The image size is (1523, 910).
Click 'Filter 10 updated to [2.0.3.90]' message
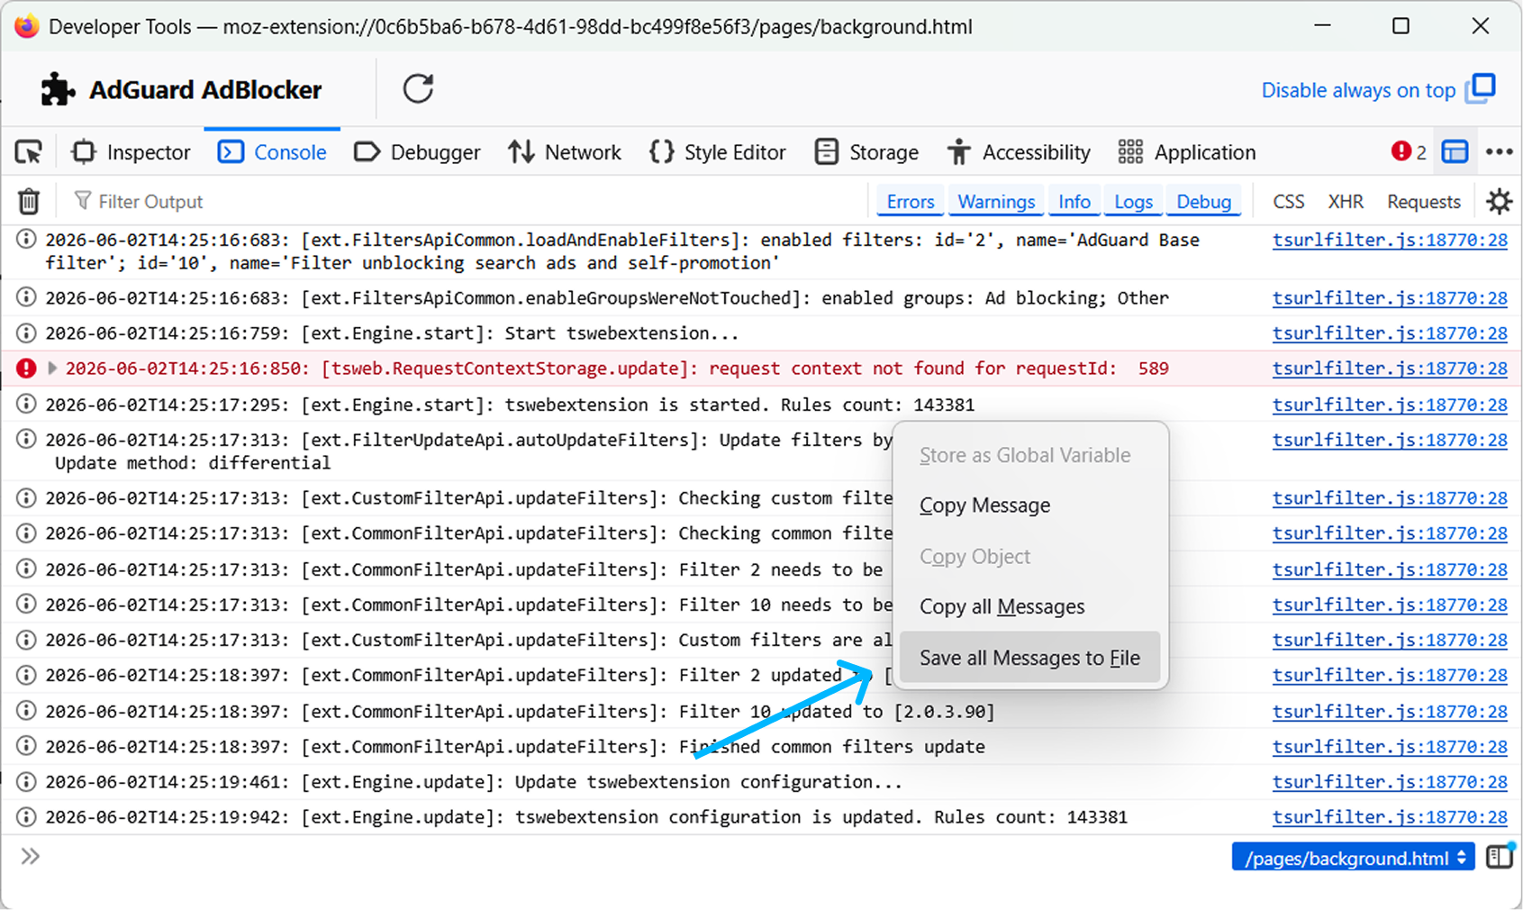pyautogui.click(x=837, y=712)
